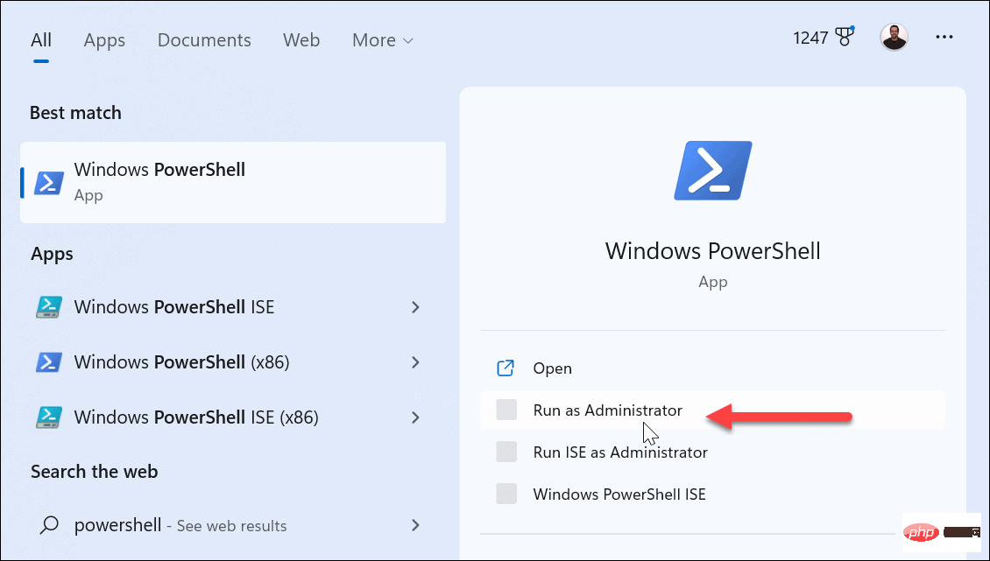
Task: Click Open to launch Windows PowerShell
Action: pyautogui.click(x=552, y=368)
